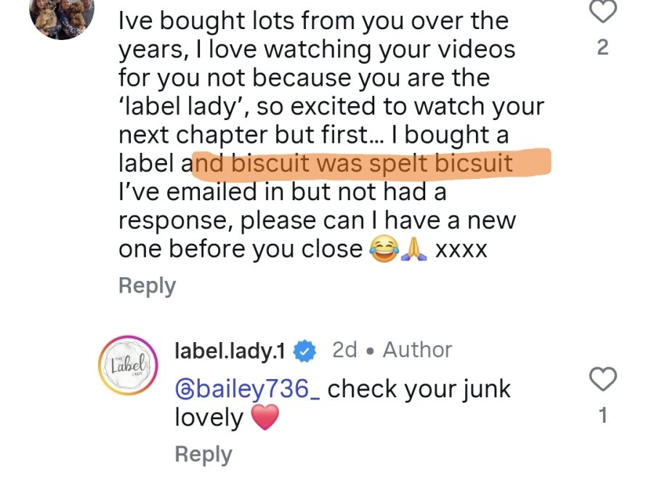Like the top comment with heart icon
The height and width of the screenshot is (481, 654).
(x=602, y=10)
